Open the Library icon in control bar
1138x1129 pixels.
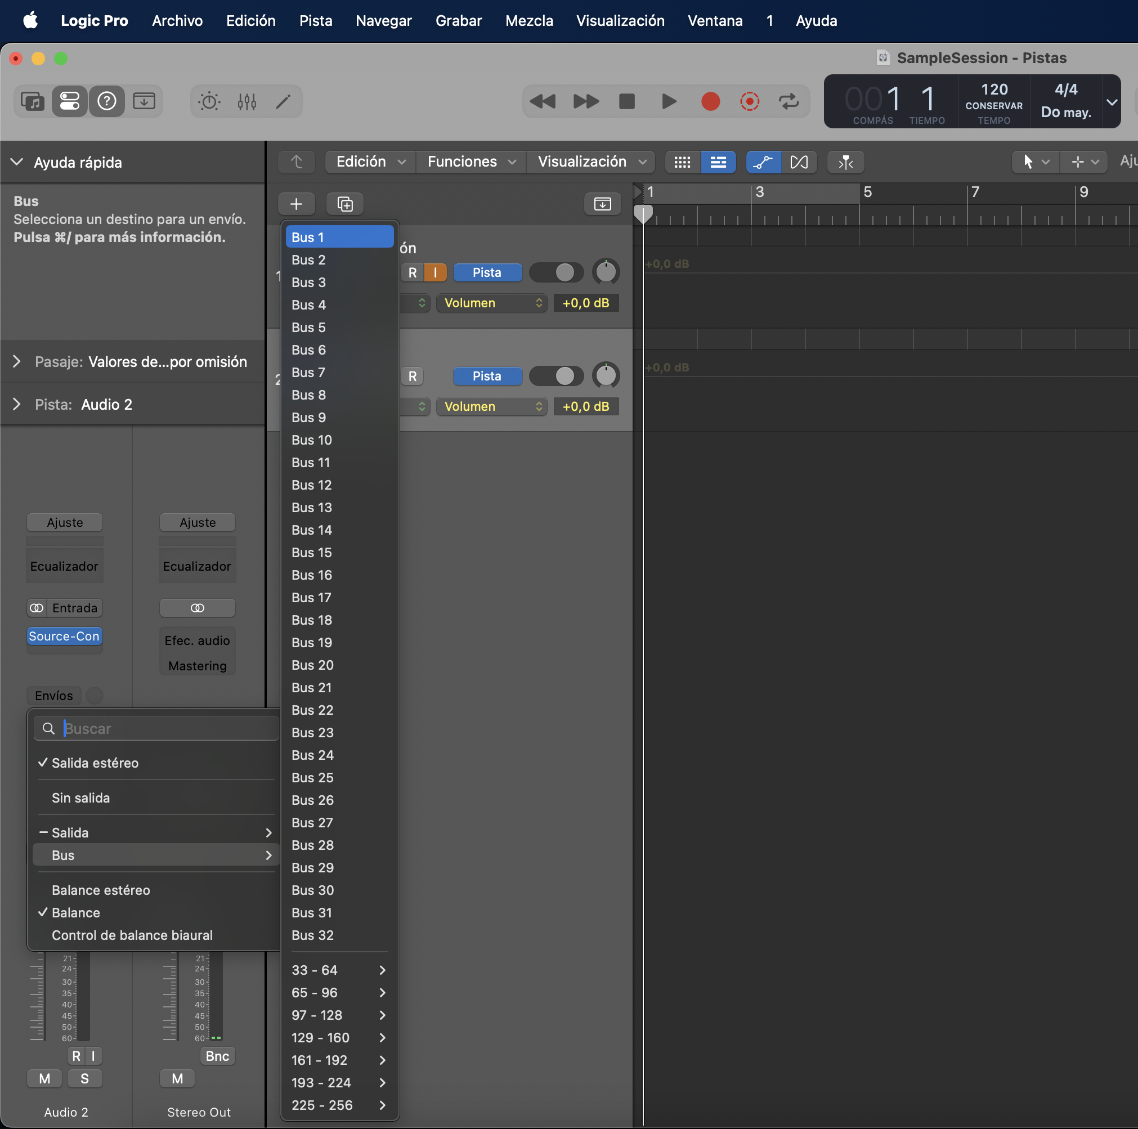tap(33, 101)
